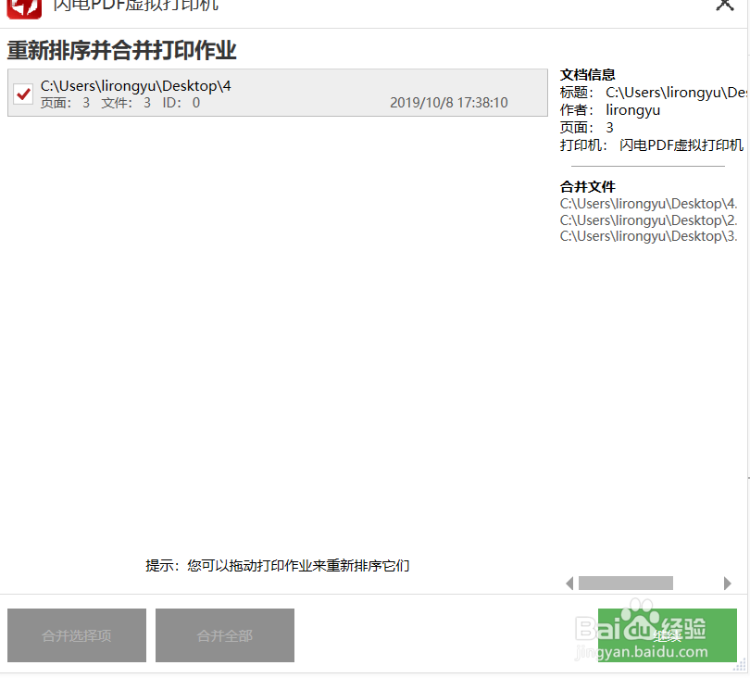Close the virtual printer dialog
Image resolution: width=750 pixels, height=678 pixels.
click(726, 5)
